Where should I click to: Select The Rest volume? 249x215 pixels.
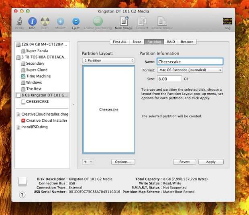42,89
